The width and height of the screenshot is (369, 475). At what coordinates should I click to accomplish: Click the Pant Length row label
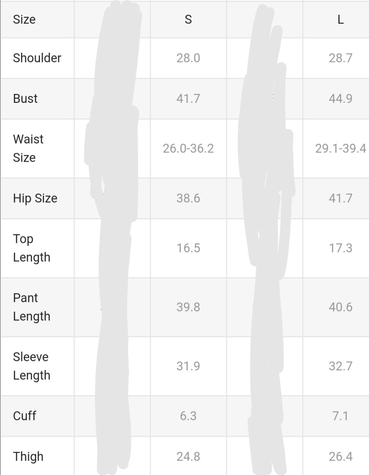pyautogui.click(x=31, y=307)
